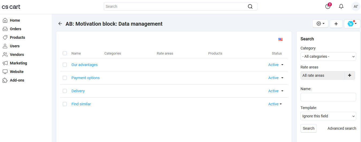Screen dimensions: 361x142
Task: Expand the Category dropdown in Search panel
Action: point(328,56)
